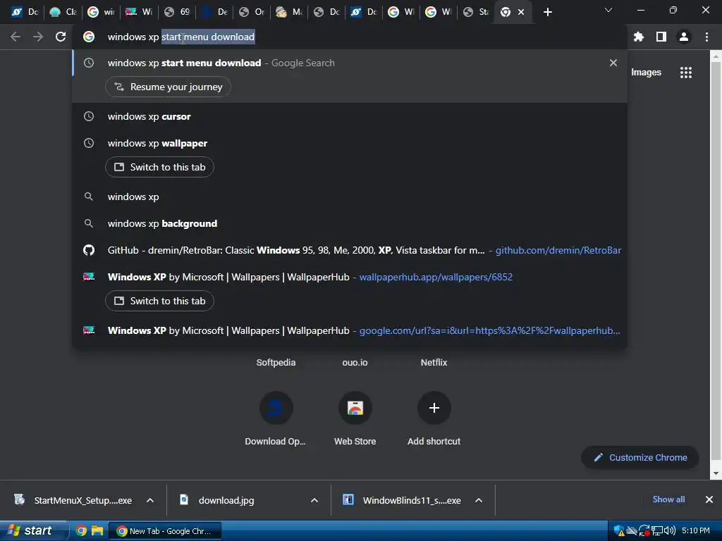Switch to the 'Cla' tab

click(x=62, y=12)
